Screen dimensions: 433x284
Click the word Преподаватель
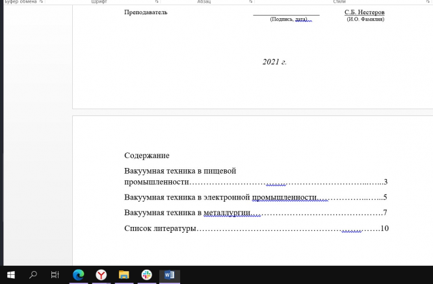[x=146, y=12]
